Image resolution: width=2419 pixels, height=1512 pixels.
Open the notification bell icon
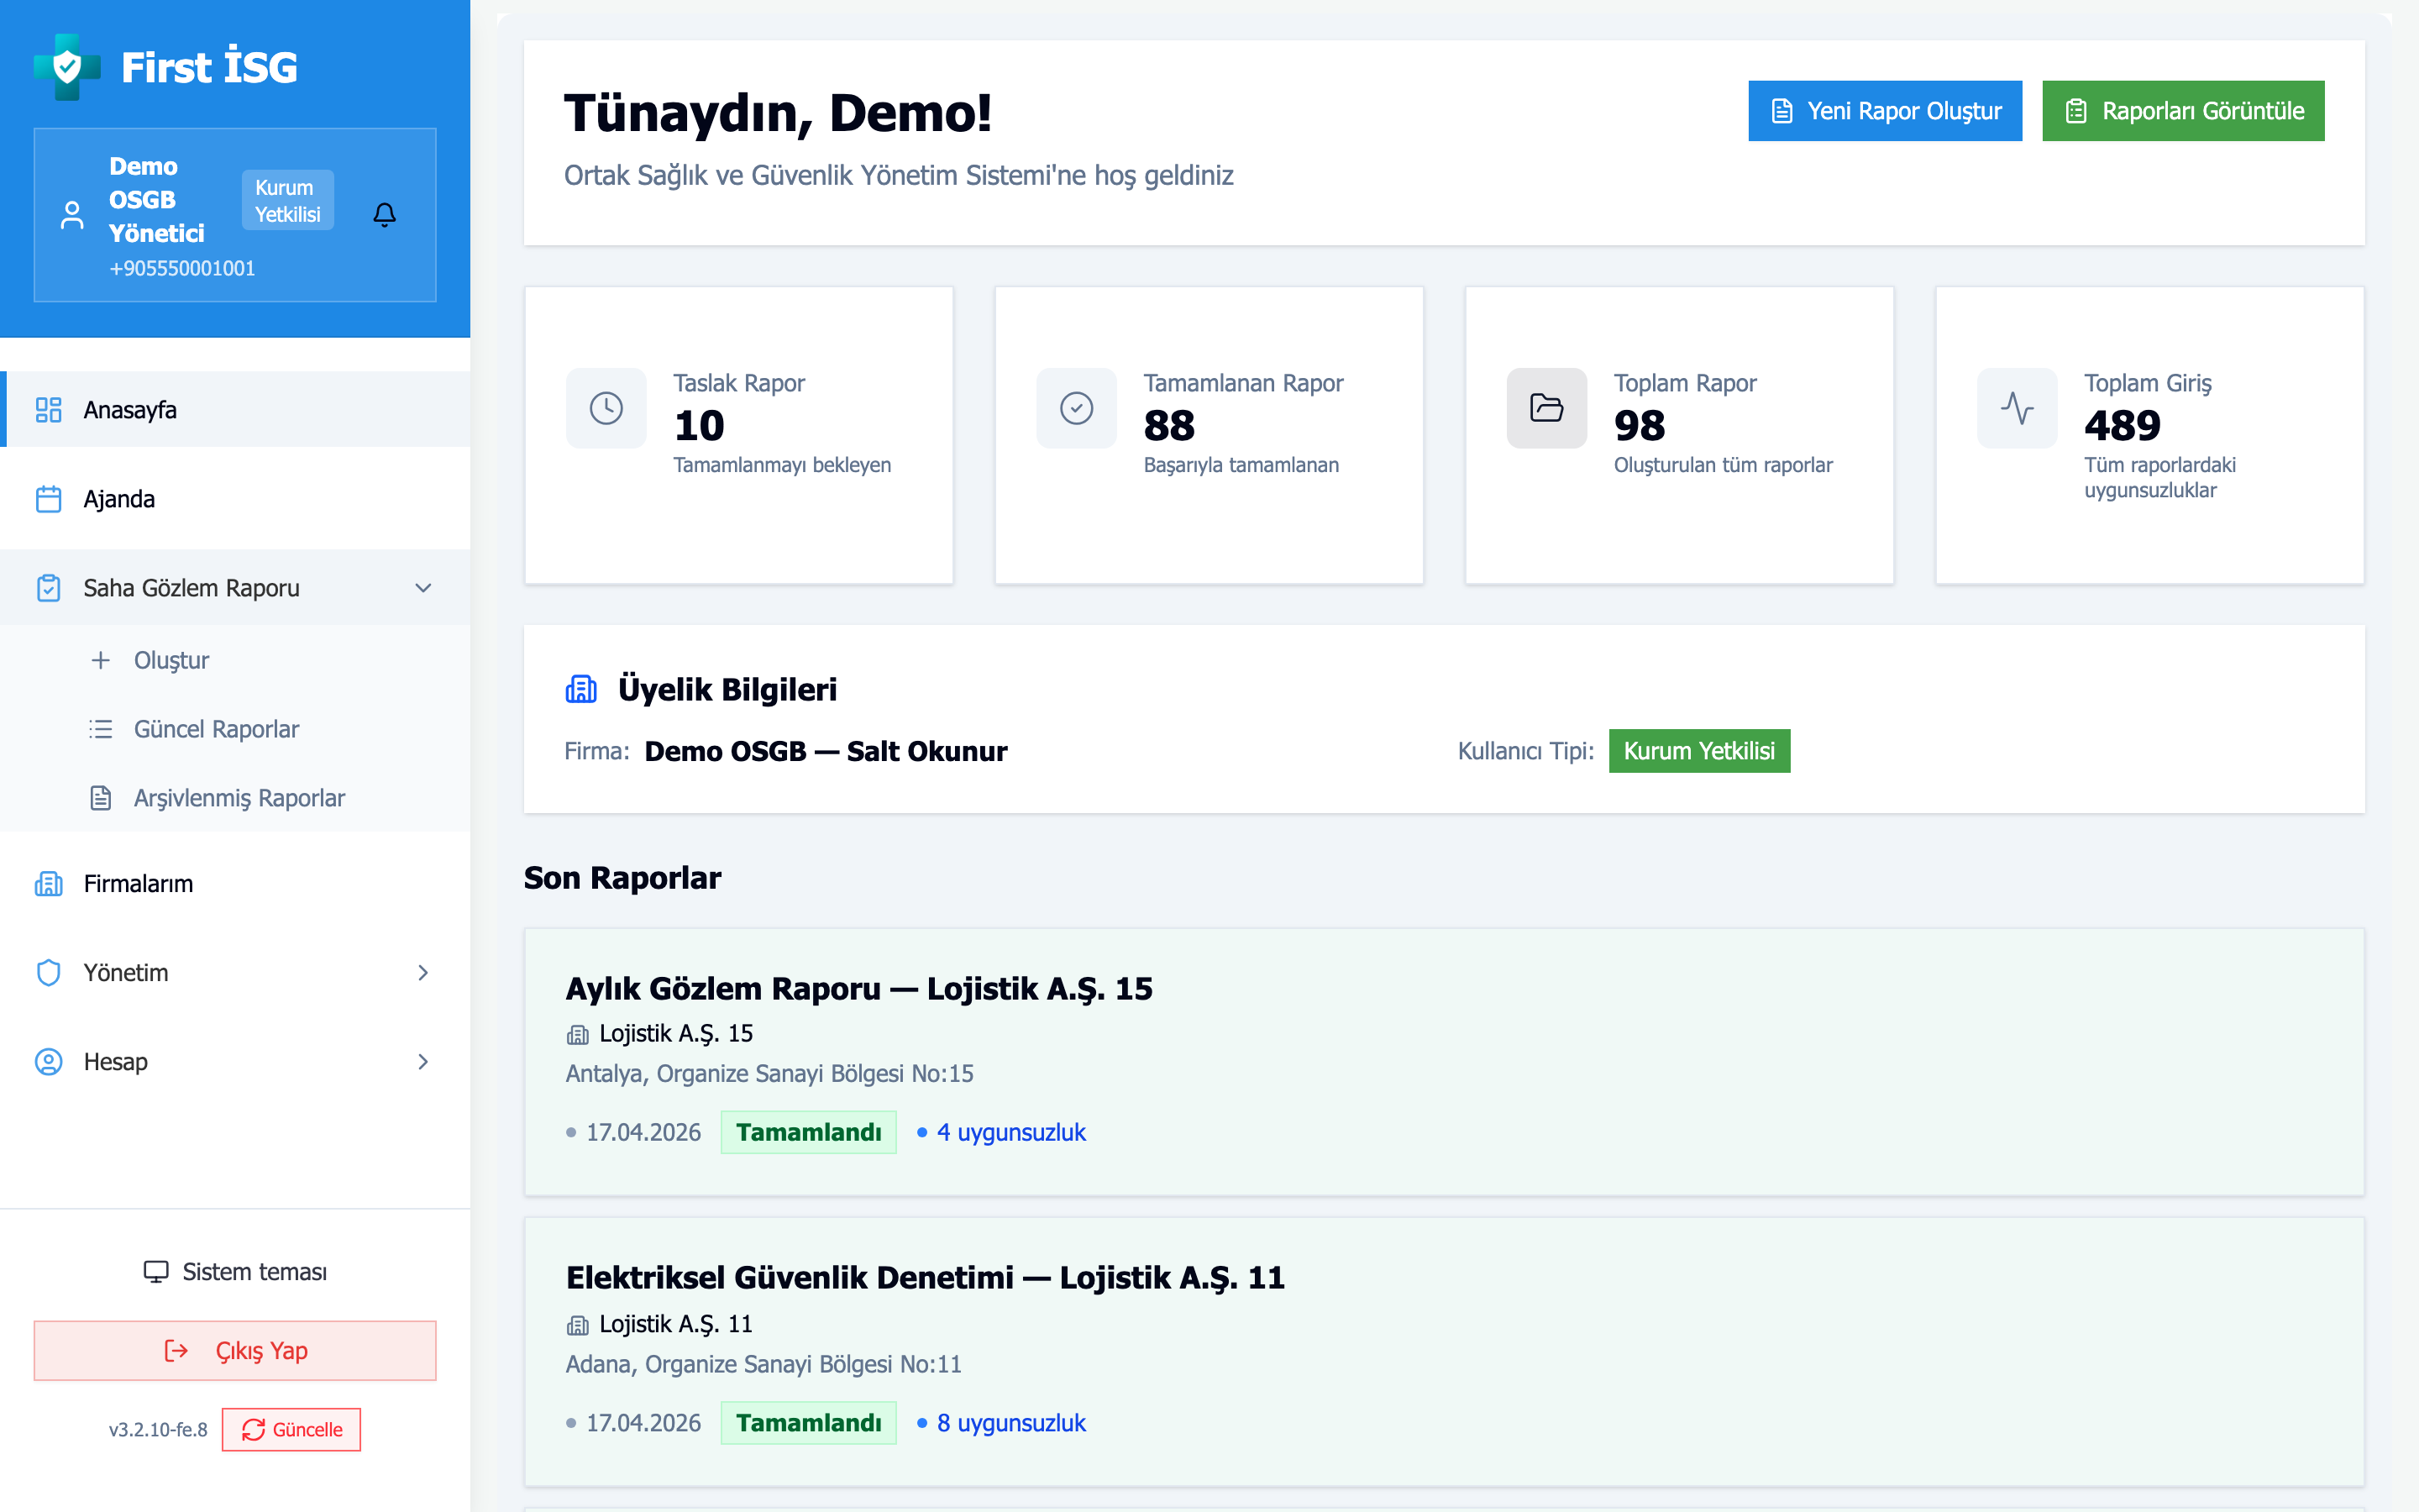click(x=386, y=213)
